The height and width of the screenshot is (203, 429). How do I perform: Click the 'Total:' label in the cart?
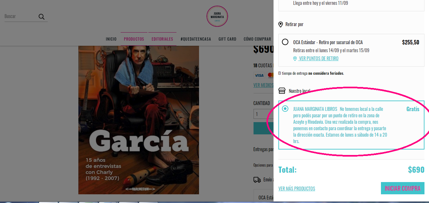[x=287, y=170]
